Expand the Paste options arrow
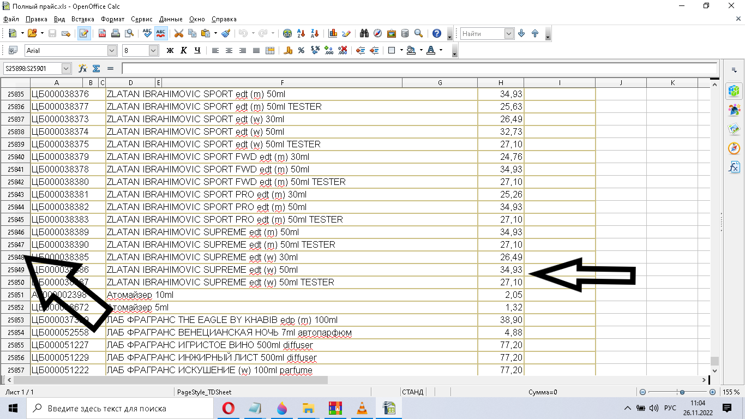Viewport: 745px width, 419px height. tap(215, 33)
